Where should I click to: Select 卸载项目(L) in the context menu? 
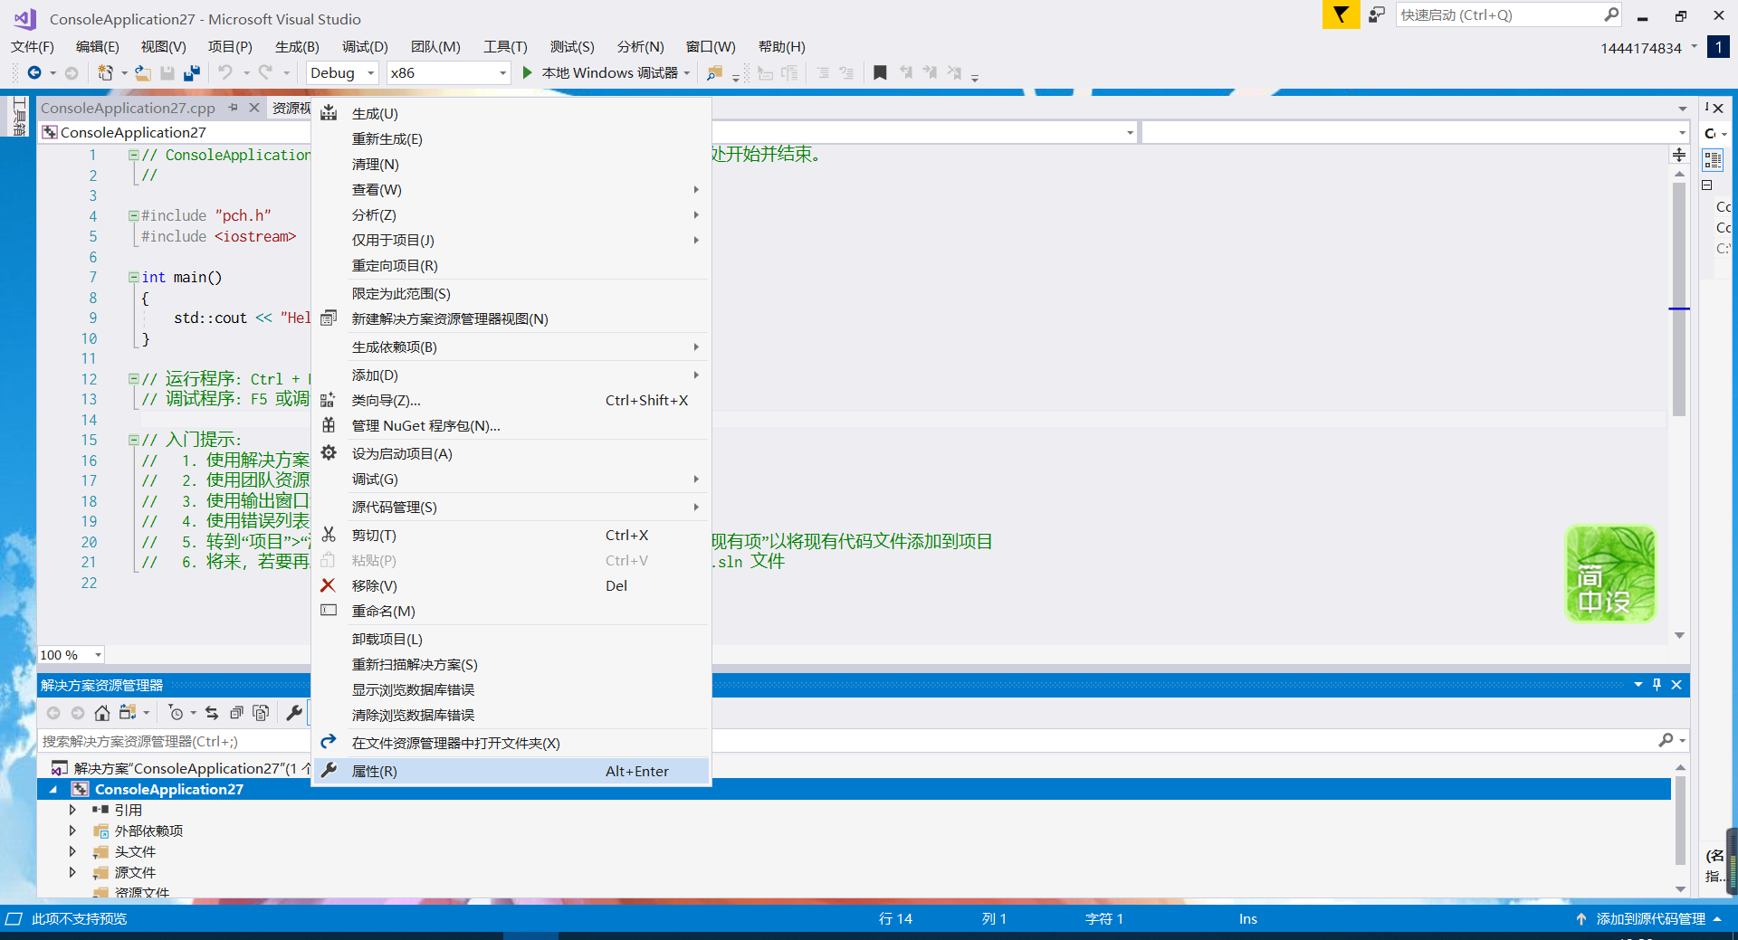[x=511, y=640]
